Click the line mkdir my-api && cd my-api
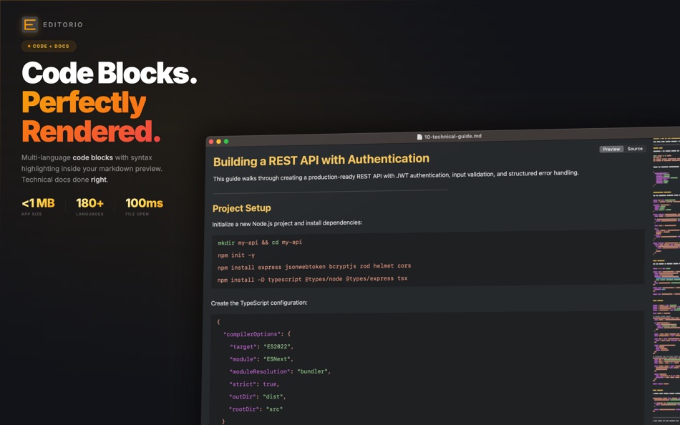 (x=260, y=243)
